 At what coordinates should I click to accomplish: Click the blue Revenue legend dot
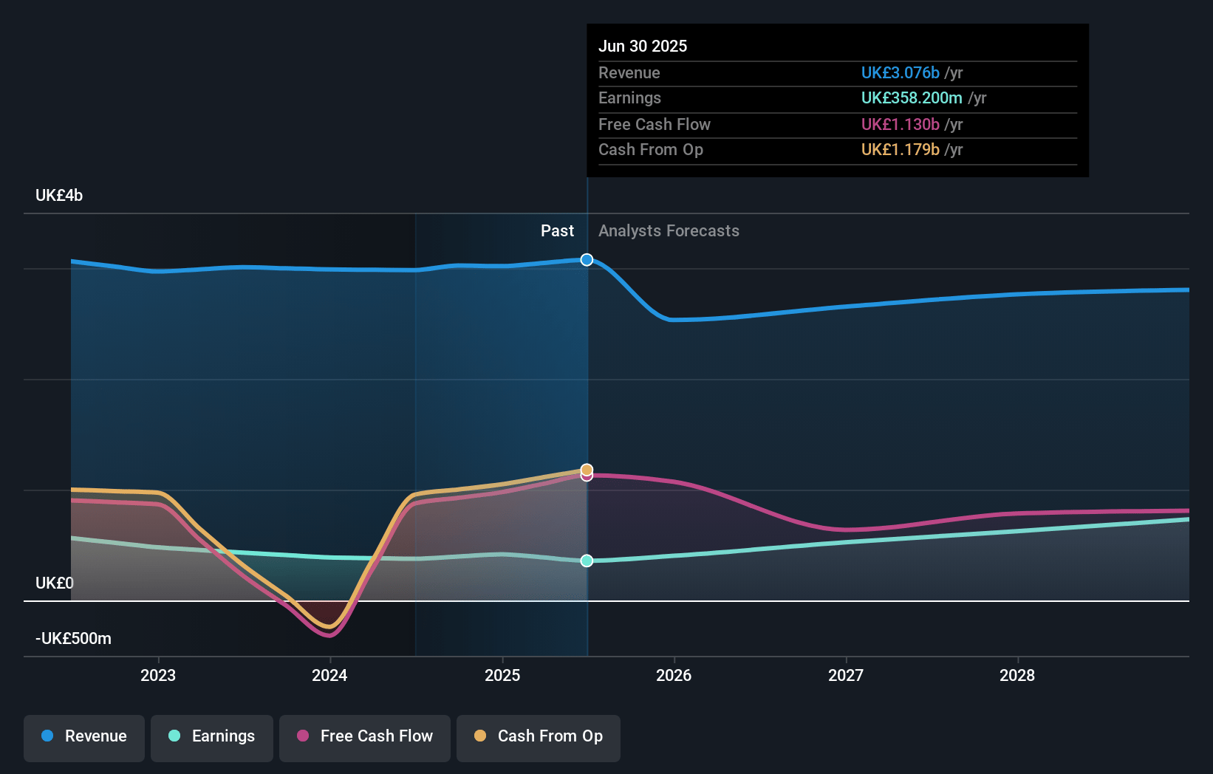(x=47, y=736)
